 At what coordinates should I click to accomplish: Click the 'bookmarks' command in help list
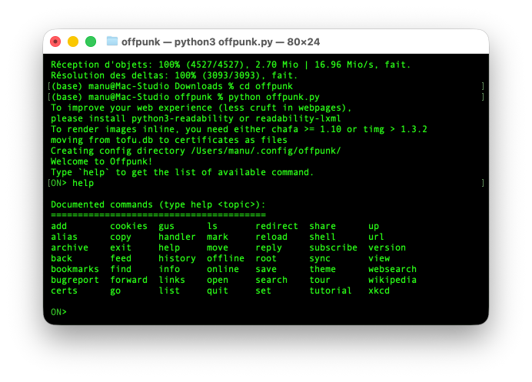click(x=75, y=269)
